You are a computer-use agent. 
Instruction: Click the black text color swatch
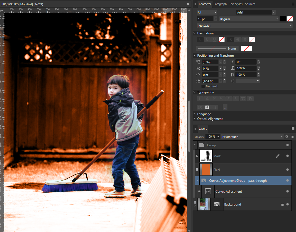point(283,19)
